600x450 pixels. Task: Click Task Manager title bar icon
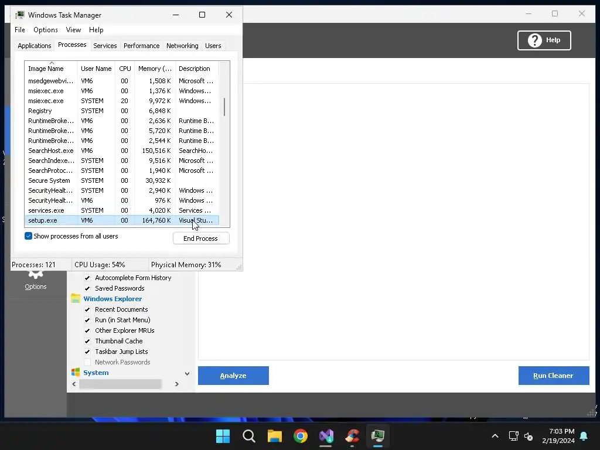20,15
